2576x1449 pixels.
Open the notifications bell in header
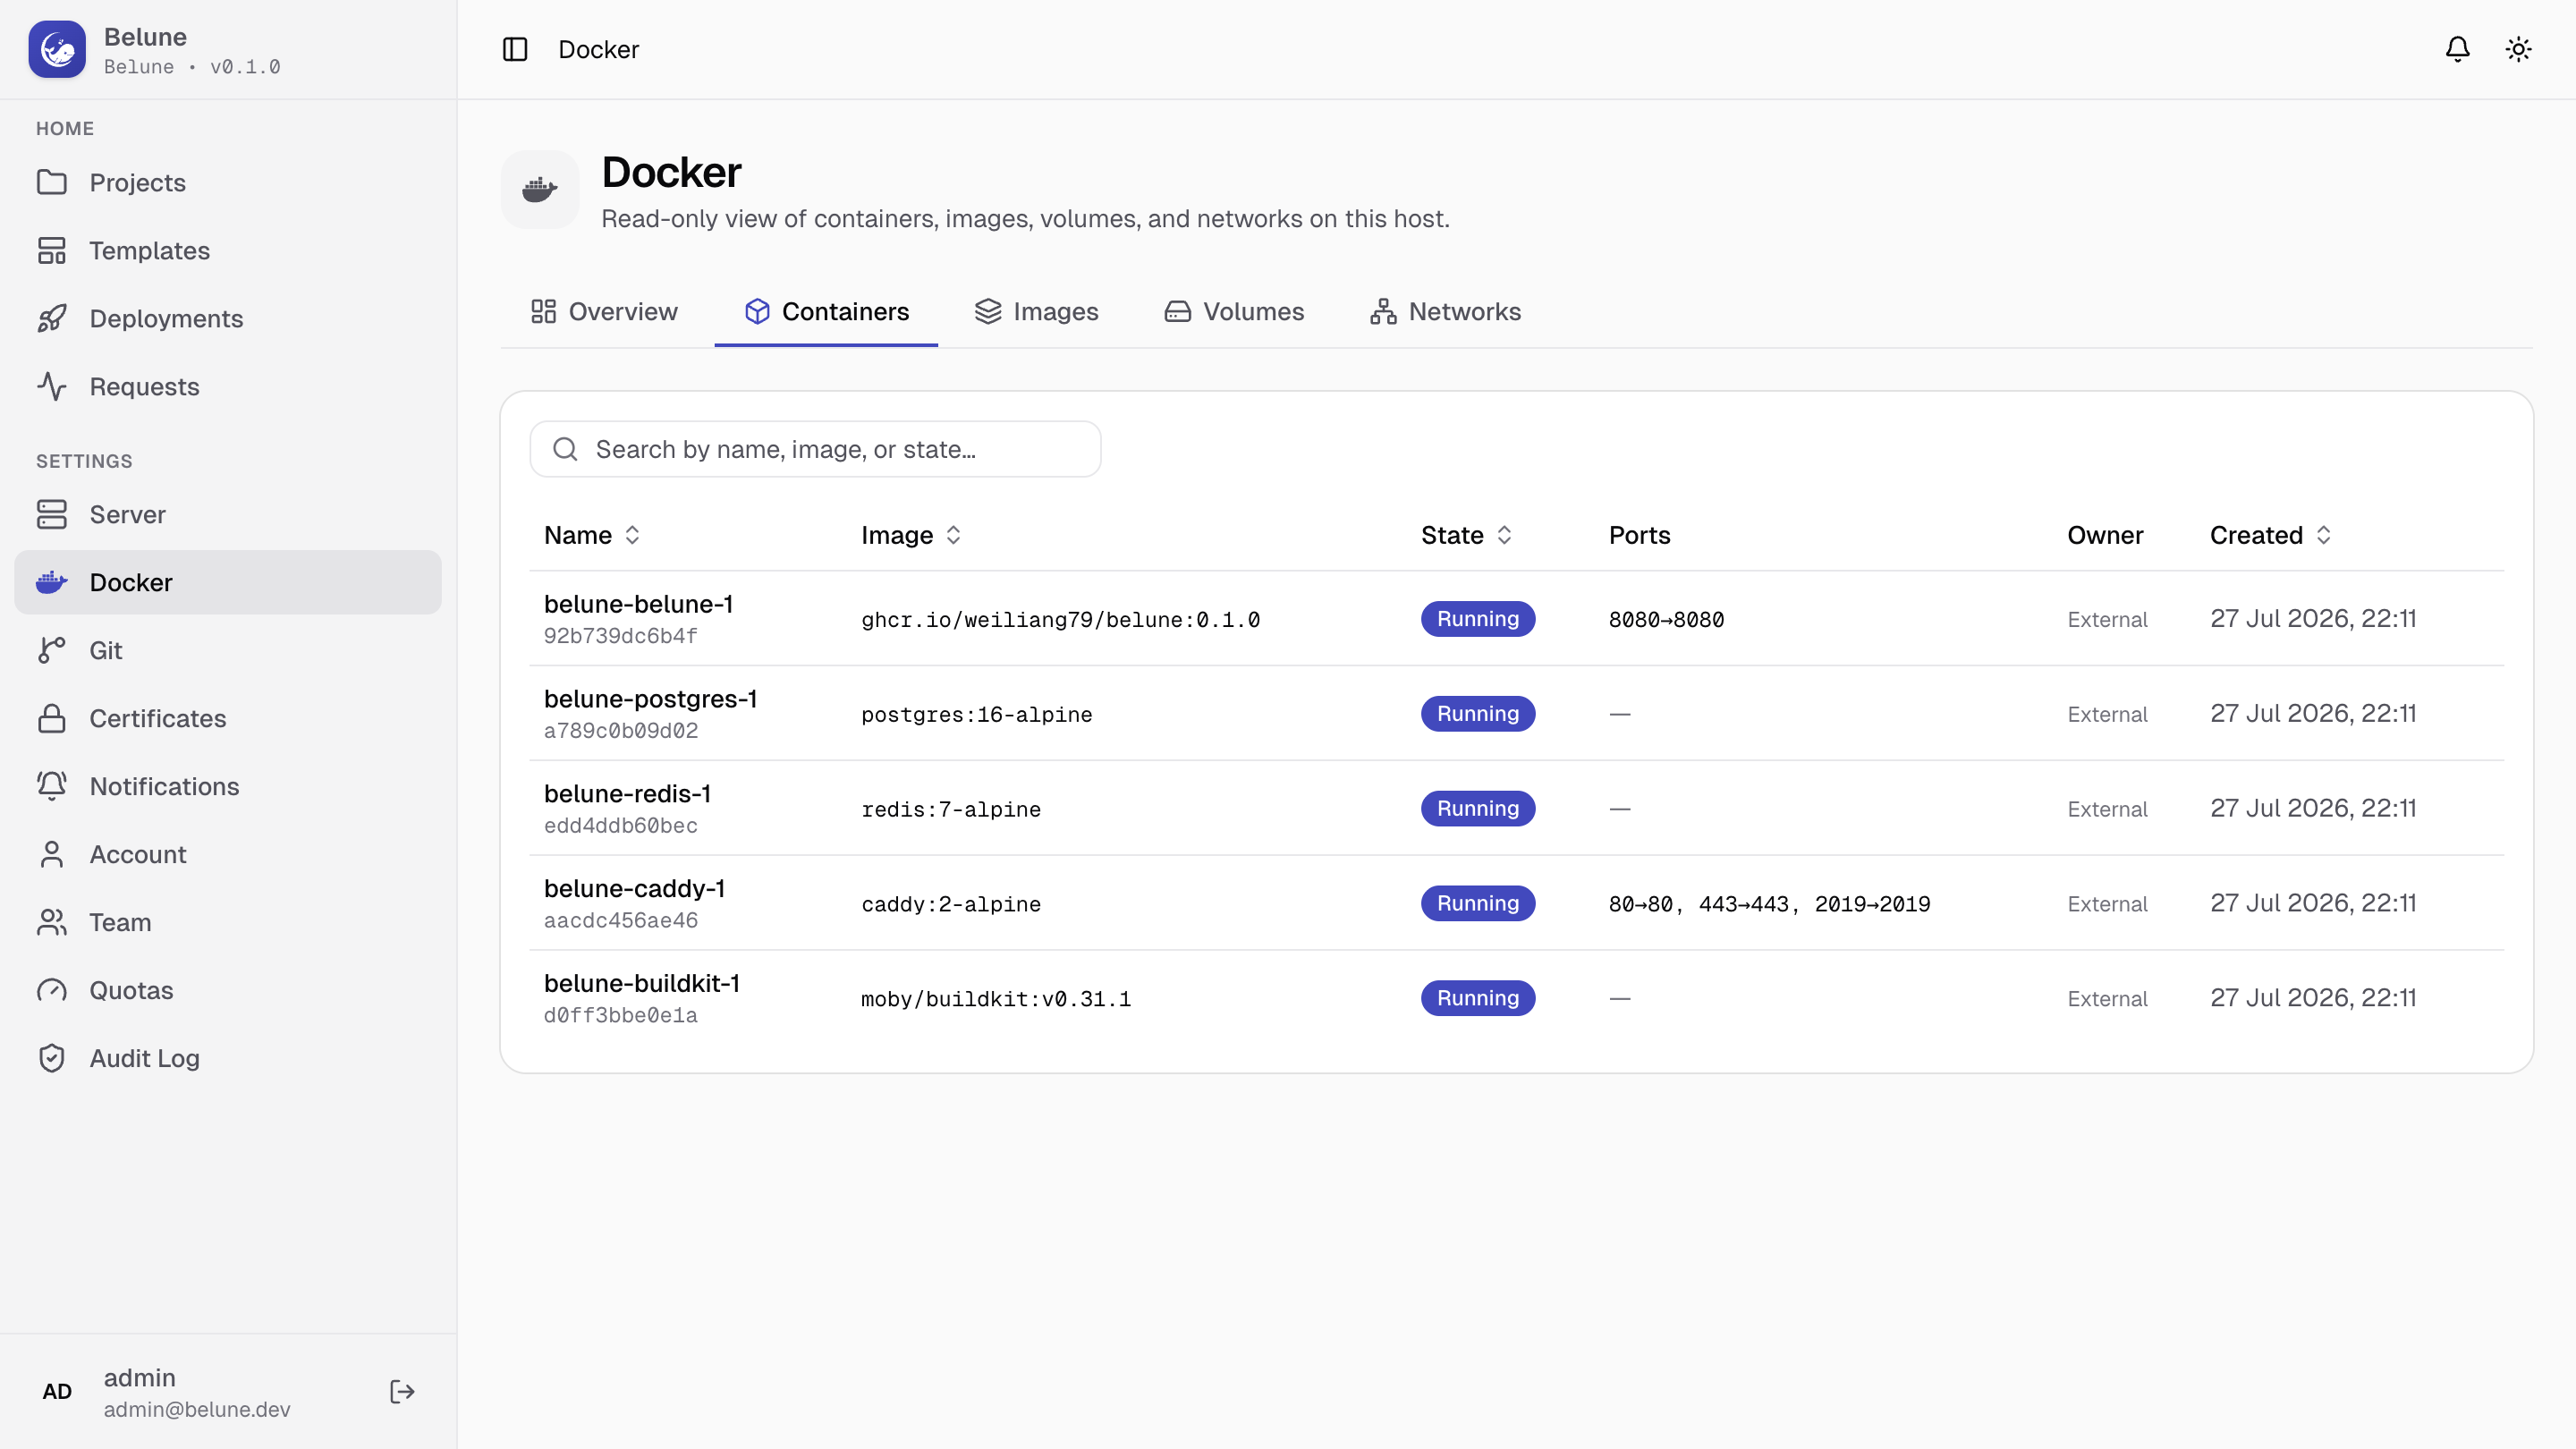coord(2457,49)
